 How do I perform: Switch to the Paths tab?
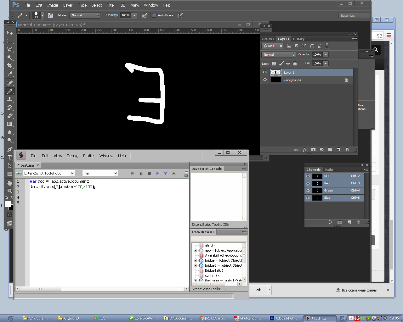[329, 170]
